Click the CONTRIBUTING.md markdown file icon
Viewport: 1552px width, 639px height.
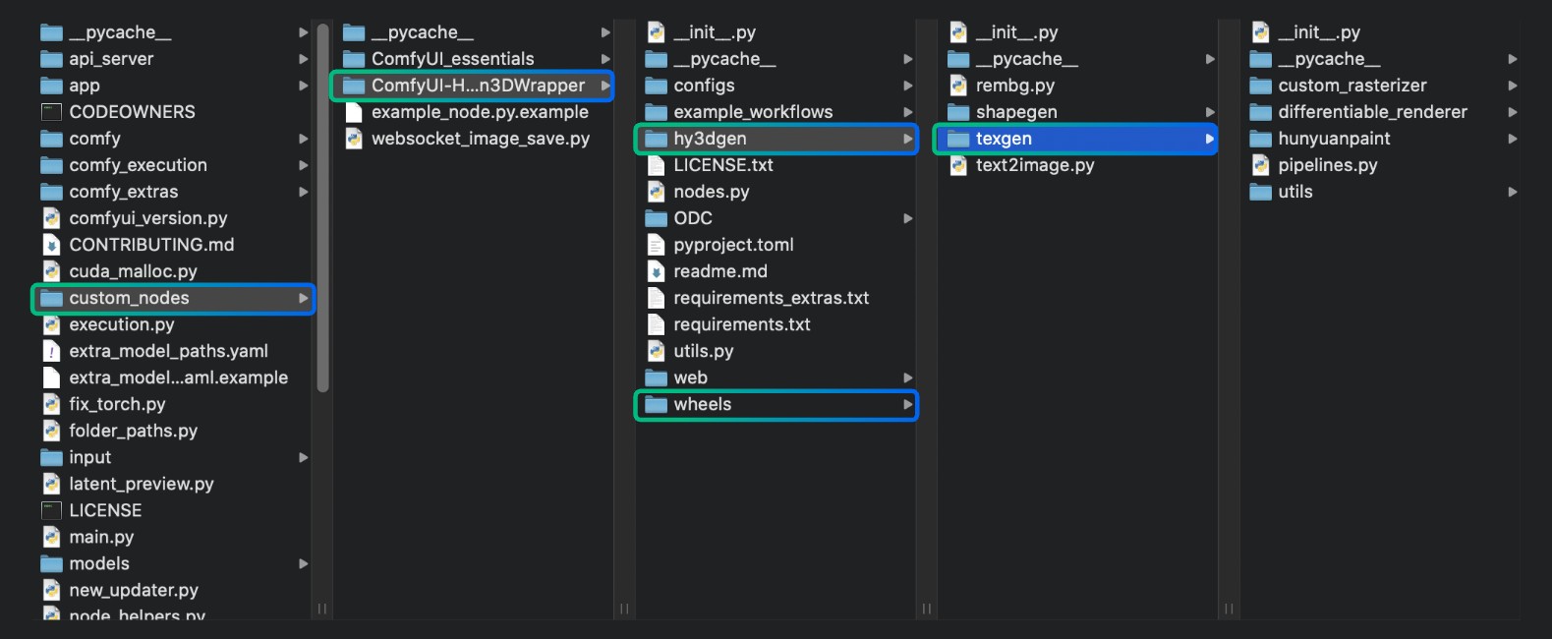[51, 245]
